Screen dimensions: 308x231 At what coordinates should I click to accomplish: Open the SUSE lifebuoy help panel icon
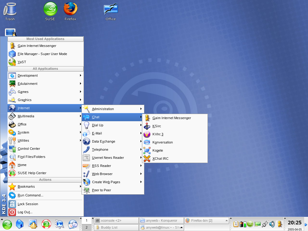click(46, 224)
